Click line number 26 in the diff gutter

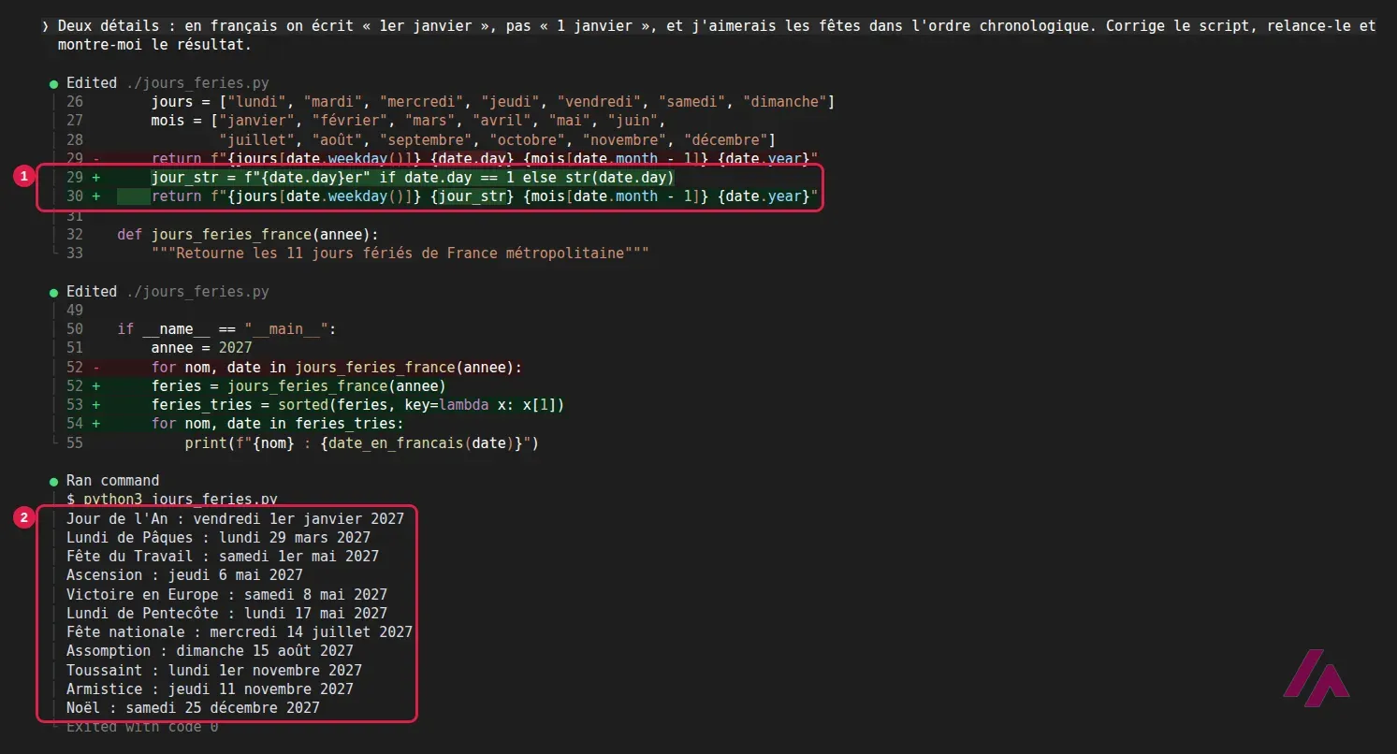click(75, 101)
